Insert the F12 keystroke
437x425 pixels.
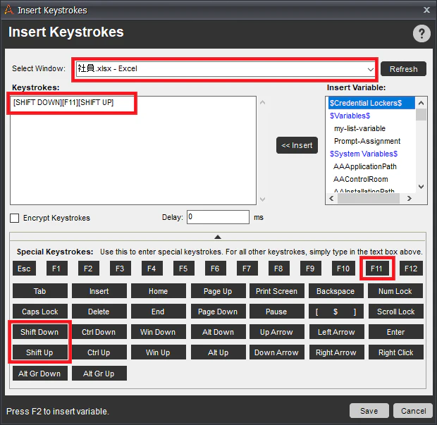[x=411, y=269]
